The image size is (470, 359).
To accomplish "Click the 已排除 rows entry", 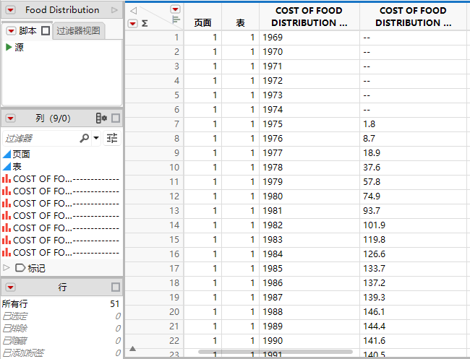I will (61, 329).
